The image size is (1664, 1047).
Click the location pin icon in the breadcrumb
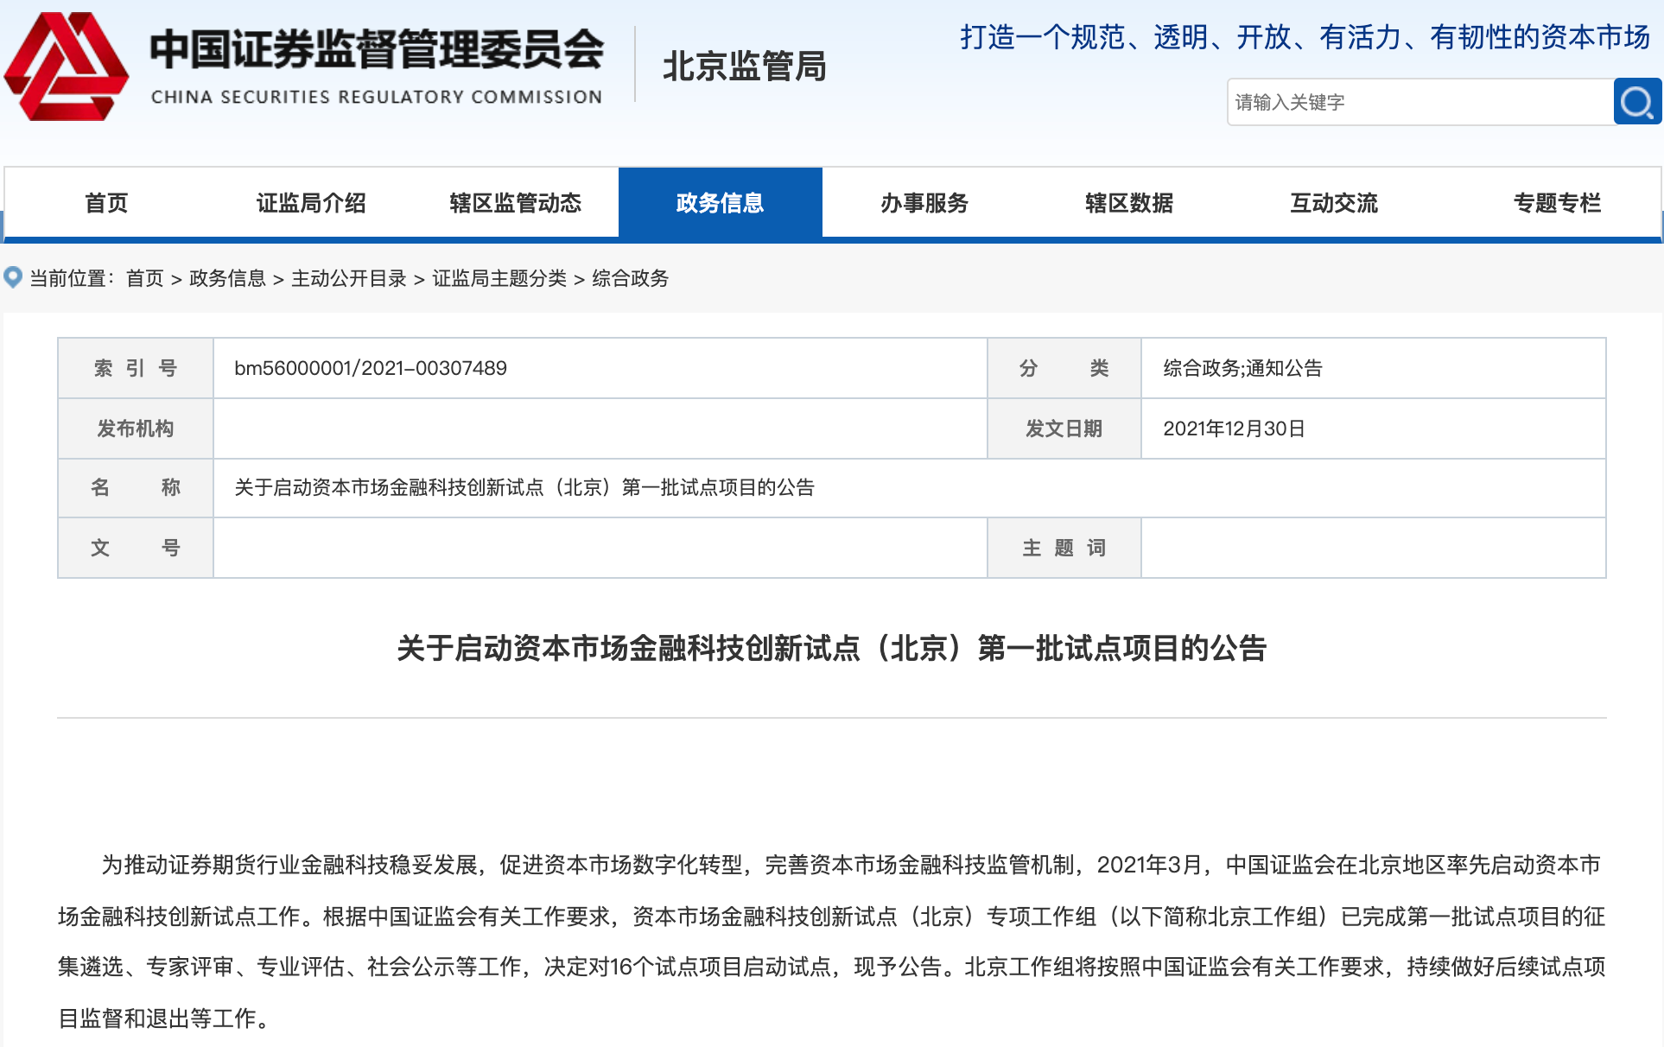[13, 277]
